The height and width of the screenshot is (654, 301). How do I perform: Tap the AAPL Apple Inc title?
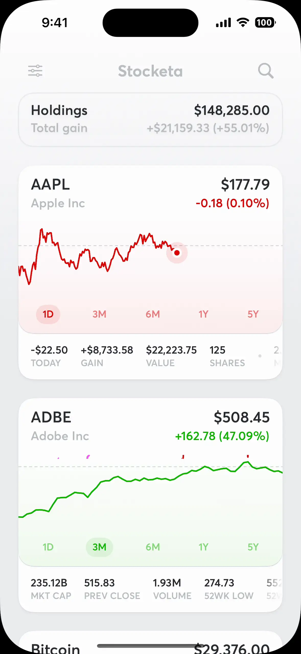coord(58,194)
